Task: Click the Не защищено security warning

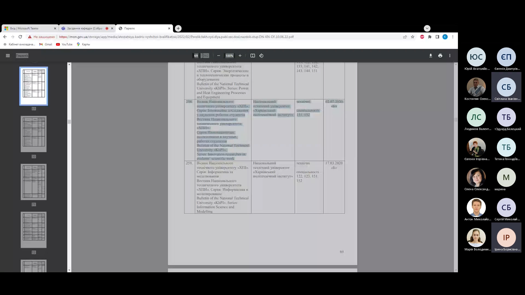Action: pos(41,37)
